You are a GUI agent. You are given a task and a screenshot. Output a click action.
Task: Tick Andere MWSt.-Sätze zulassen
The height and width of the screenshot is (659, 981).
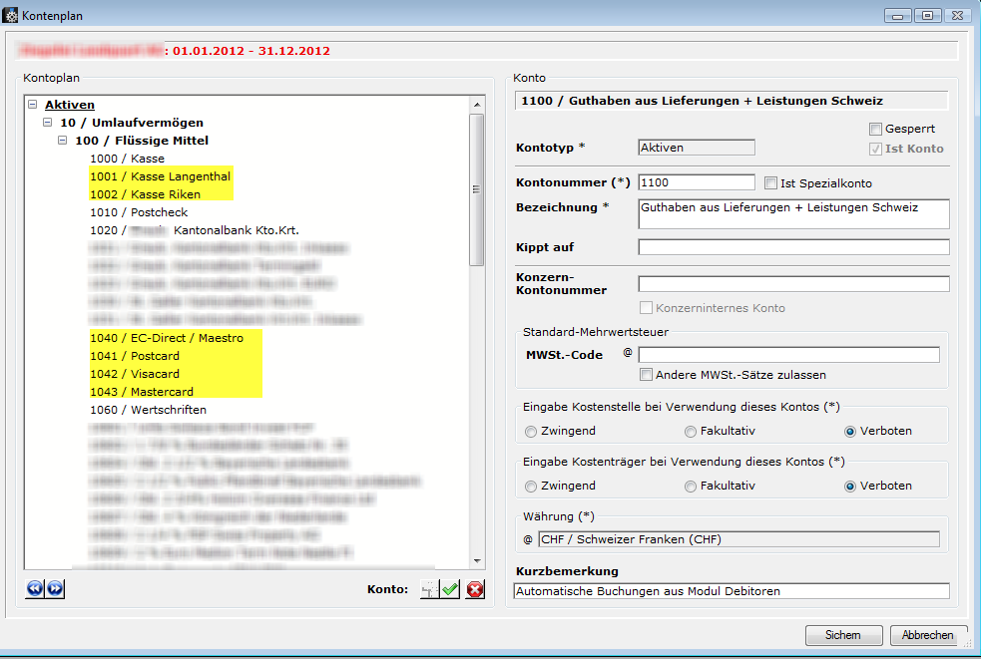[x=647, y=375]
